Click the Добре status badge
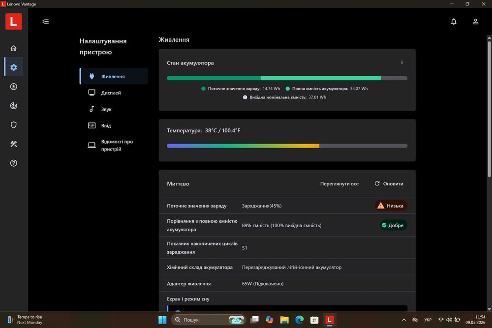492x328 pixels. click(x=393, y=225)
